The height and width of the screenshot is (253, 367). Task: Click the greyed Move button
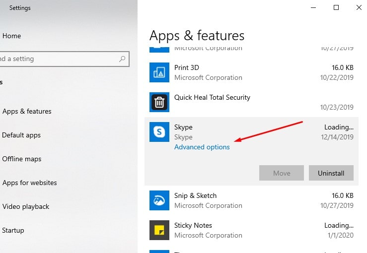(x=282, y=173)
